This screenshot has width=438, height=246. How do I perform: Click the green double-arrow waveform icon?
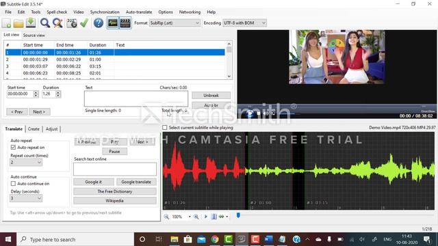(x=221, y=217)
